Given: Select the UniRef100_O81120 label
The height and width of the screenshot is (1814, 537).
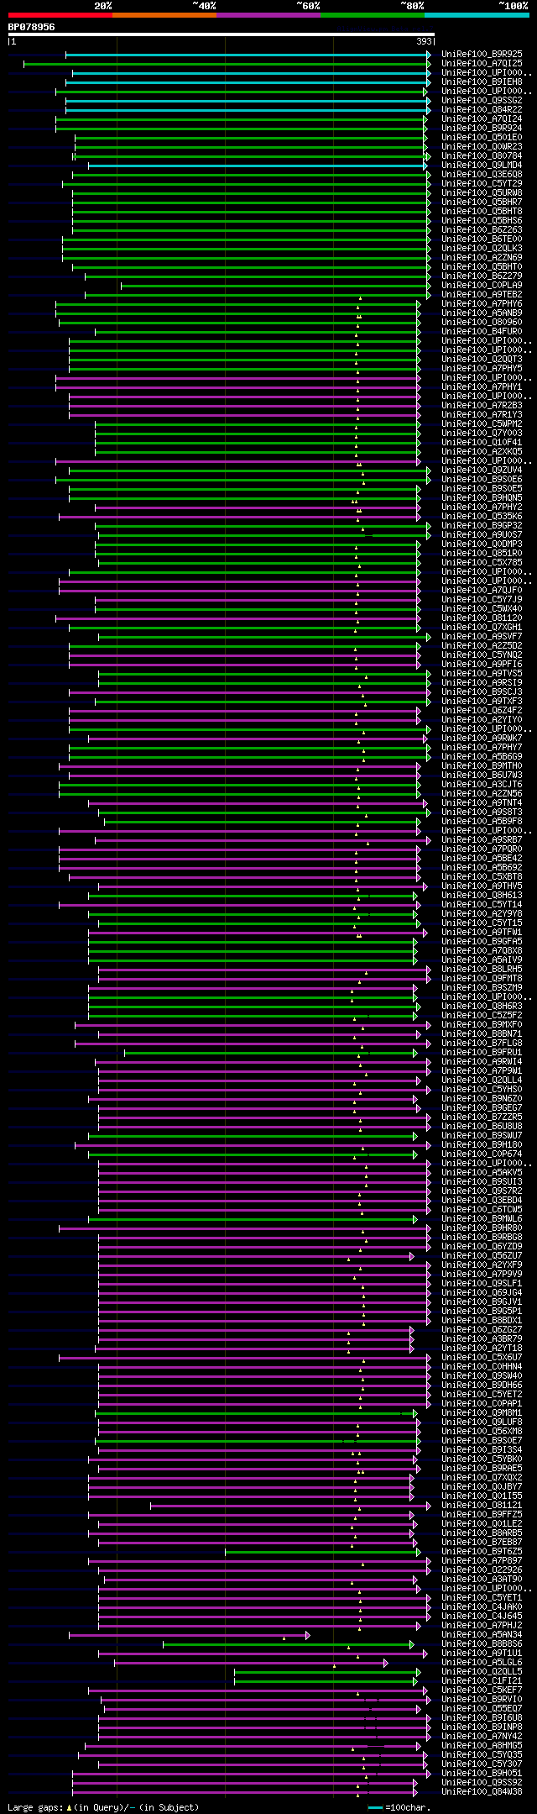Looking at the screenshot, I should [x=482, y=618].
